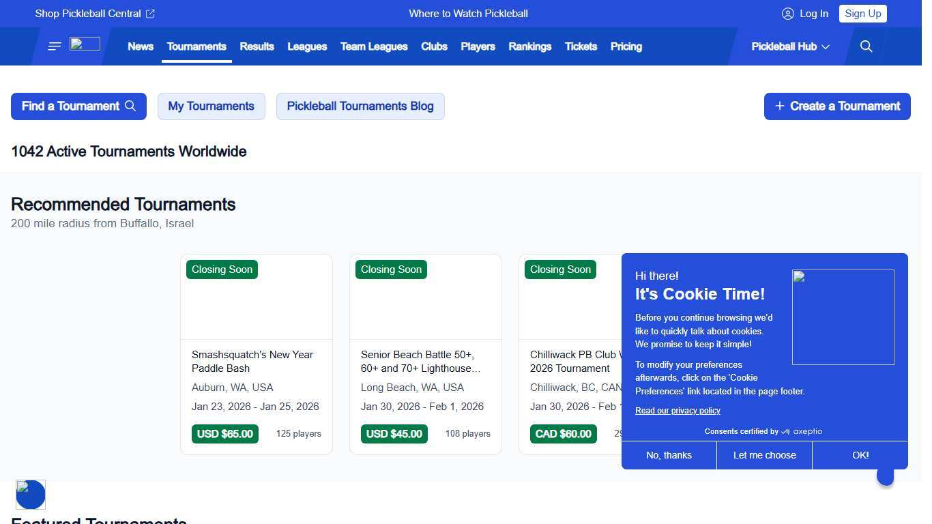The image size is (932, 524).
Task: Open the Rankings section
Action: coord(529,46)
